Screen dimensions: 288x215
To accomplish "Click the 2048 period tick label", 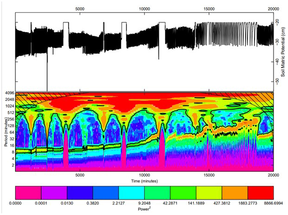I will pyautogui.click(x=10, y=100).
